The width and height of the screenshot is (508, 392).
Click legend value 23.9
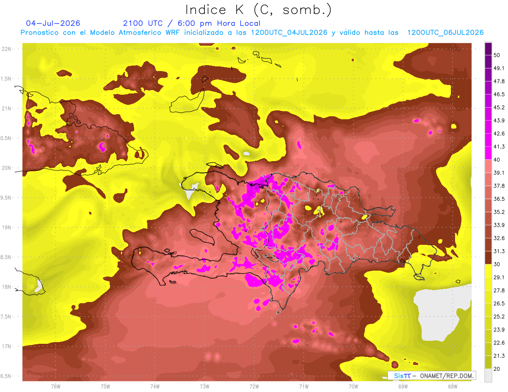coord(499,329)
